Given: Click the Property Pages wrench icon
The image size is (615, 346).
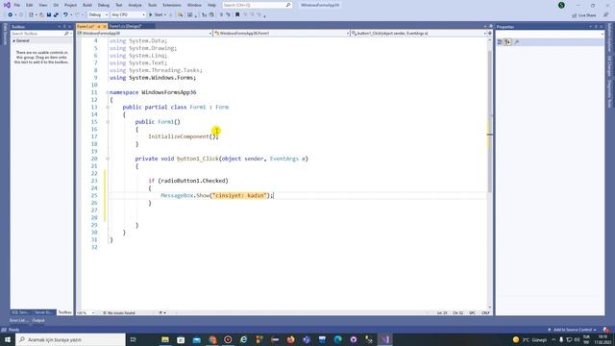Looking at the screenshot, I should pyautogui.click(x=517, y=42).
